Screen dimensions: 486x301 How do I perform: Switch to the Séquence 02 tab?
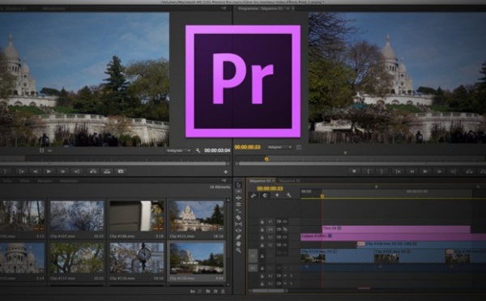(289, 180)
